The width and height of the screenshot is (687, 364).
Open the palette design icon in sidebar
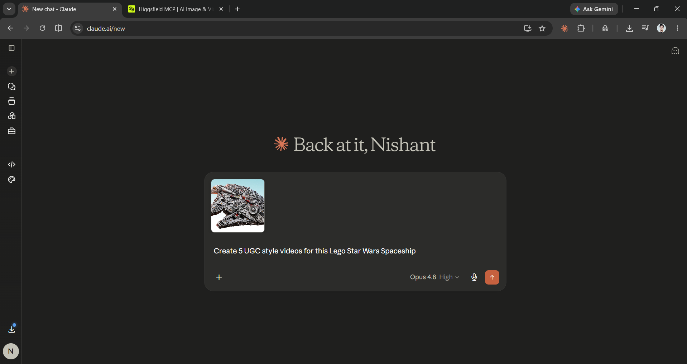[11, 180]
